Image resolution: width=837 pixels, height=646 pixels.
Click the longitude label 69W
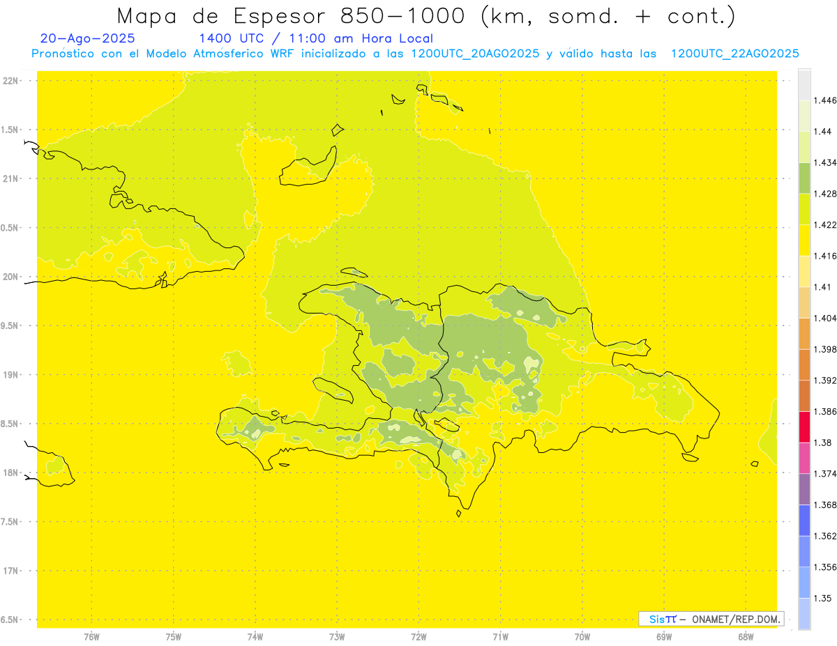pyautogui.click(x=664, y=638)
